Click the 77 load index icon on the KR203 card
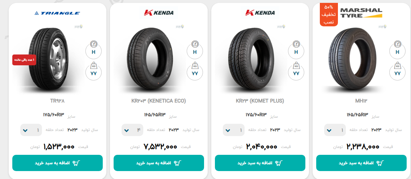Image resolution: width=411 pixels, height=179 pixels. coord(195,71)
